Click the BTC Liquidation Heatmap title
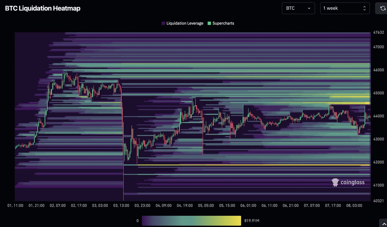387x227 pixels. click(43, 8)
